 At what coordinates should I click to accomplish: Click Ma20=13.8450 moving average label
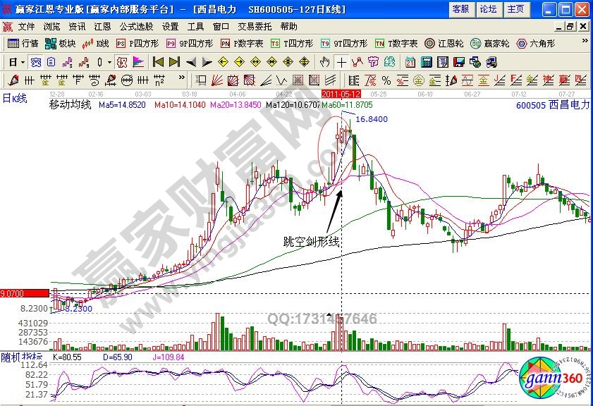236,105
